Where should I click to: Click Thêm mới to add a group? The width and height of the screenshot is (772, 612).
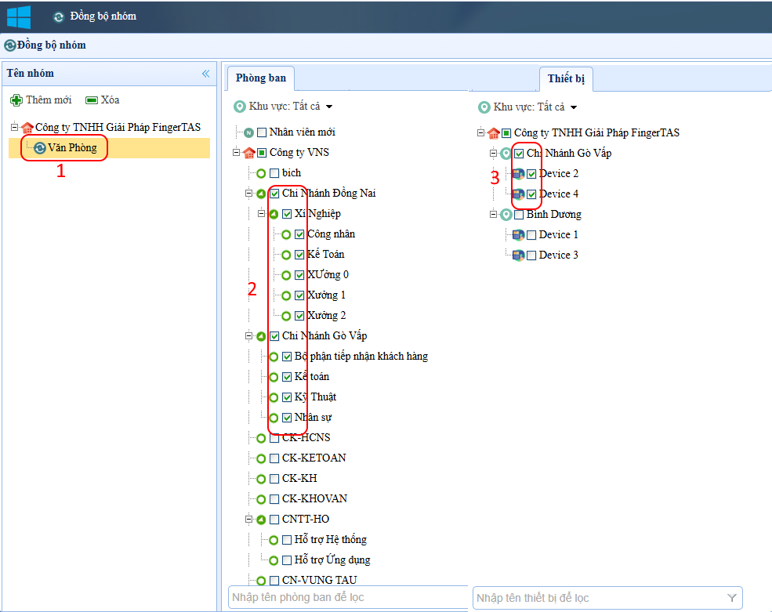coord(42,100)
